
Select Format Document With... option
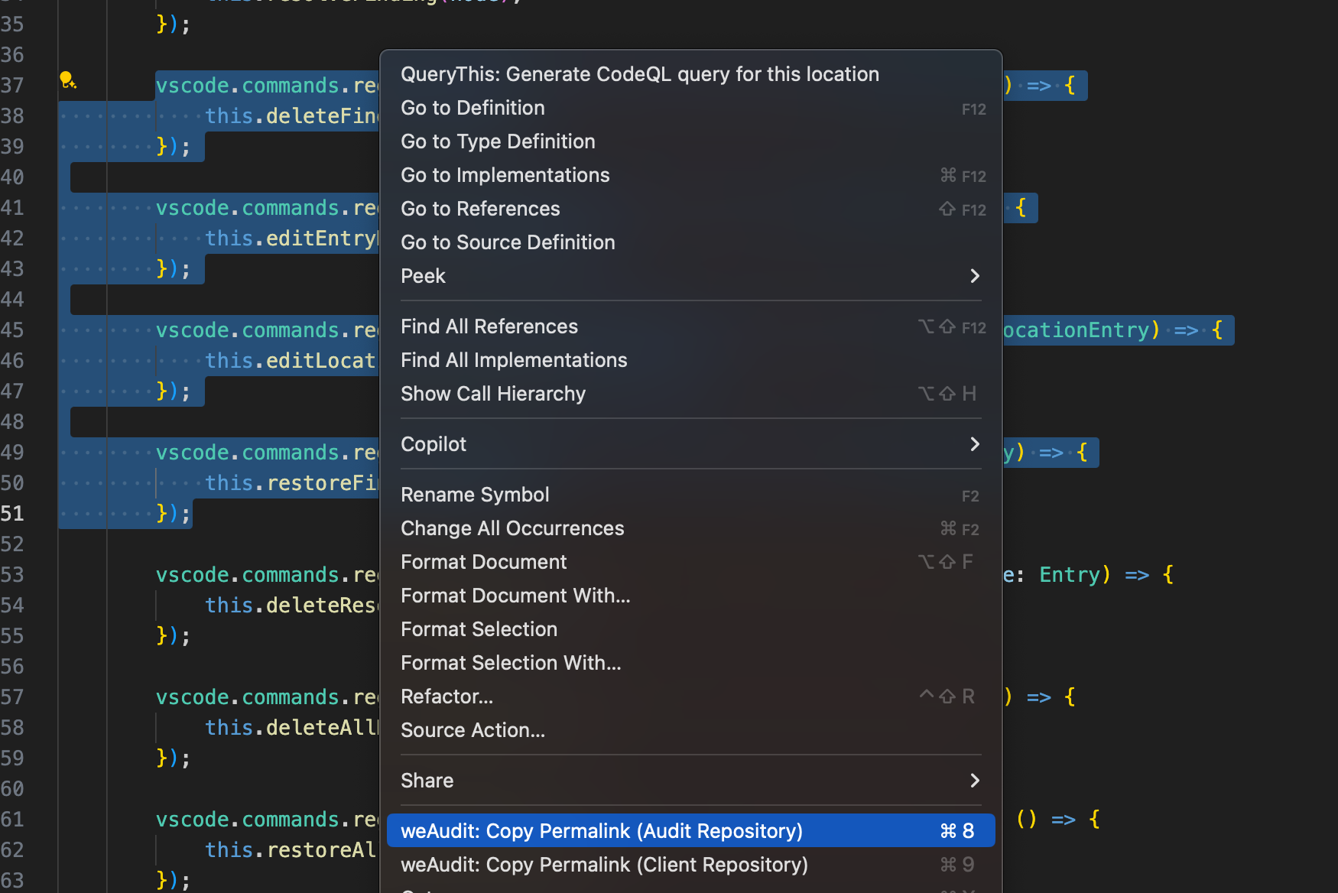click(690, 596)
